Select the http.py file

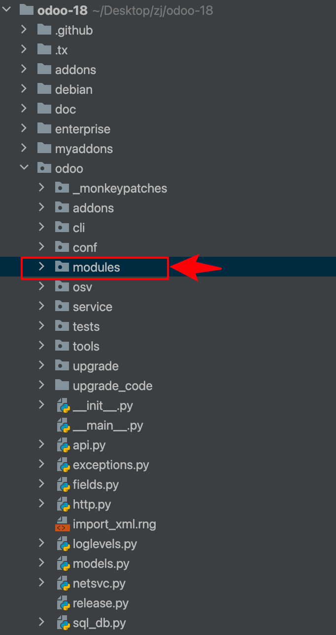tap(92, 505)
